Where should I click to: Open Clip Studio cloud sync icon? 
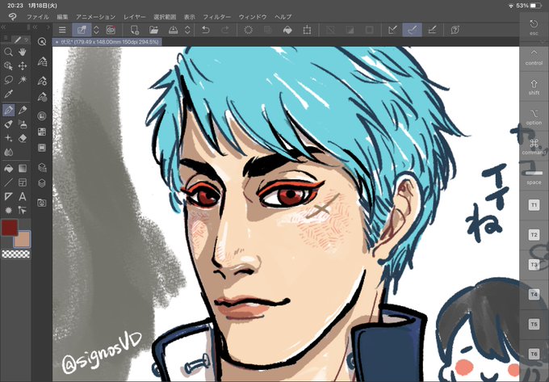pyautogui.click(x=111, y=30)
